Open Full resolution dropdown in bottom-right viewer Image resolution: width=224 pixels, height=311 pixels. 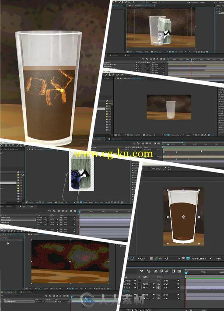coord(172,259)
